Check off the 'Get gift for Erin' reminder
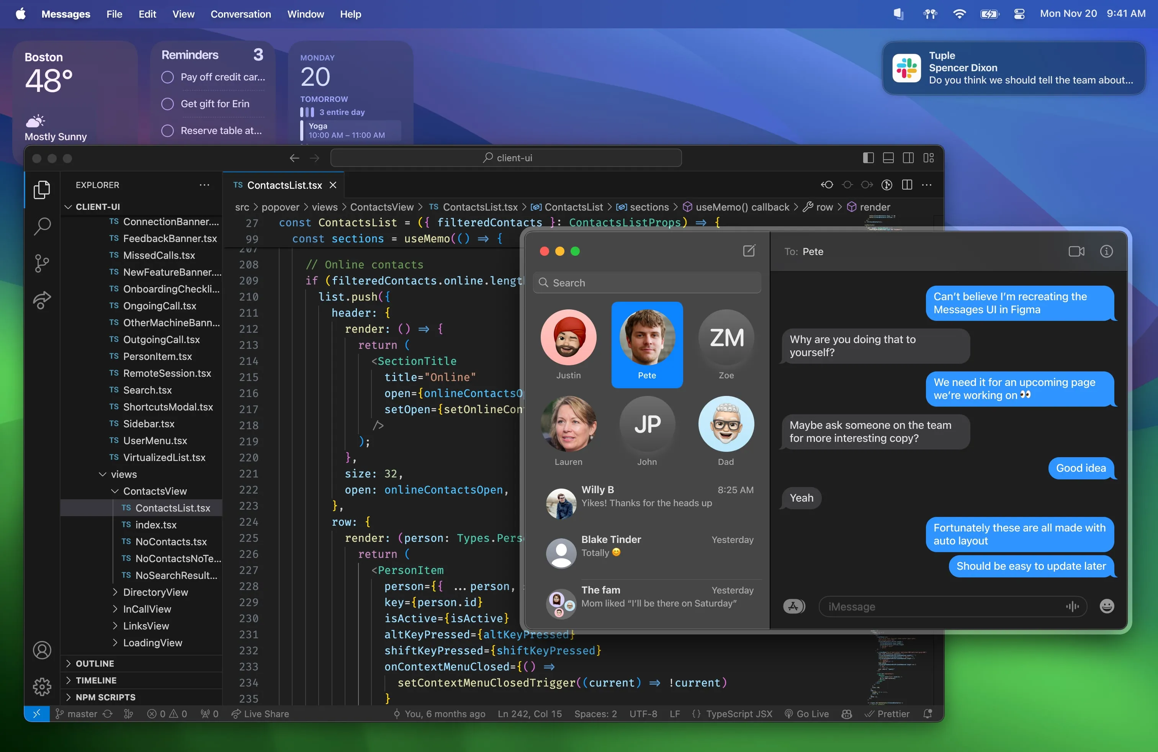The image size is (1158, 752). pos(168,104)
